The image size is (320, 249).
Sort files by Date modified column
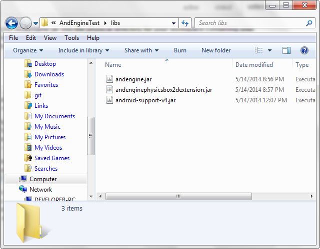pos(254,65)
